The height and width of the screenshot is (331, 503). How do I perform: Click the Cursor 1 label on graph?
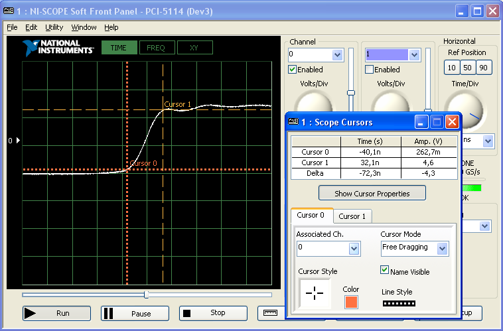pos(177,104)
